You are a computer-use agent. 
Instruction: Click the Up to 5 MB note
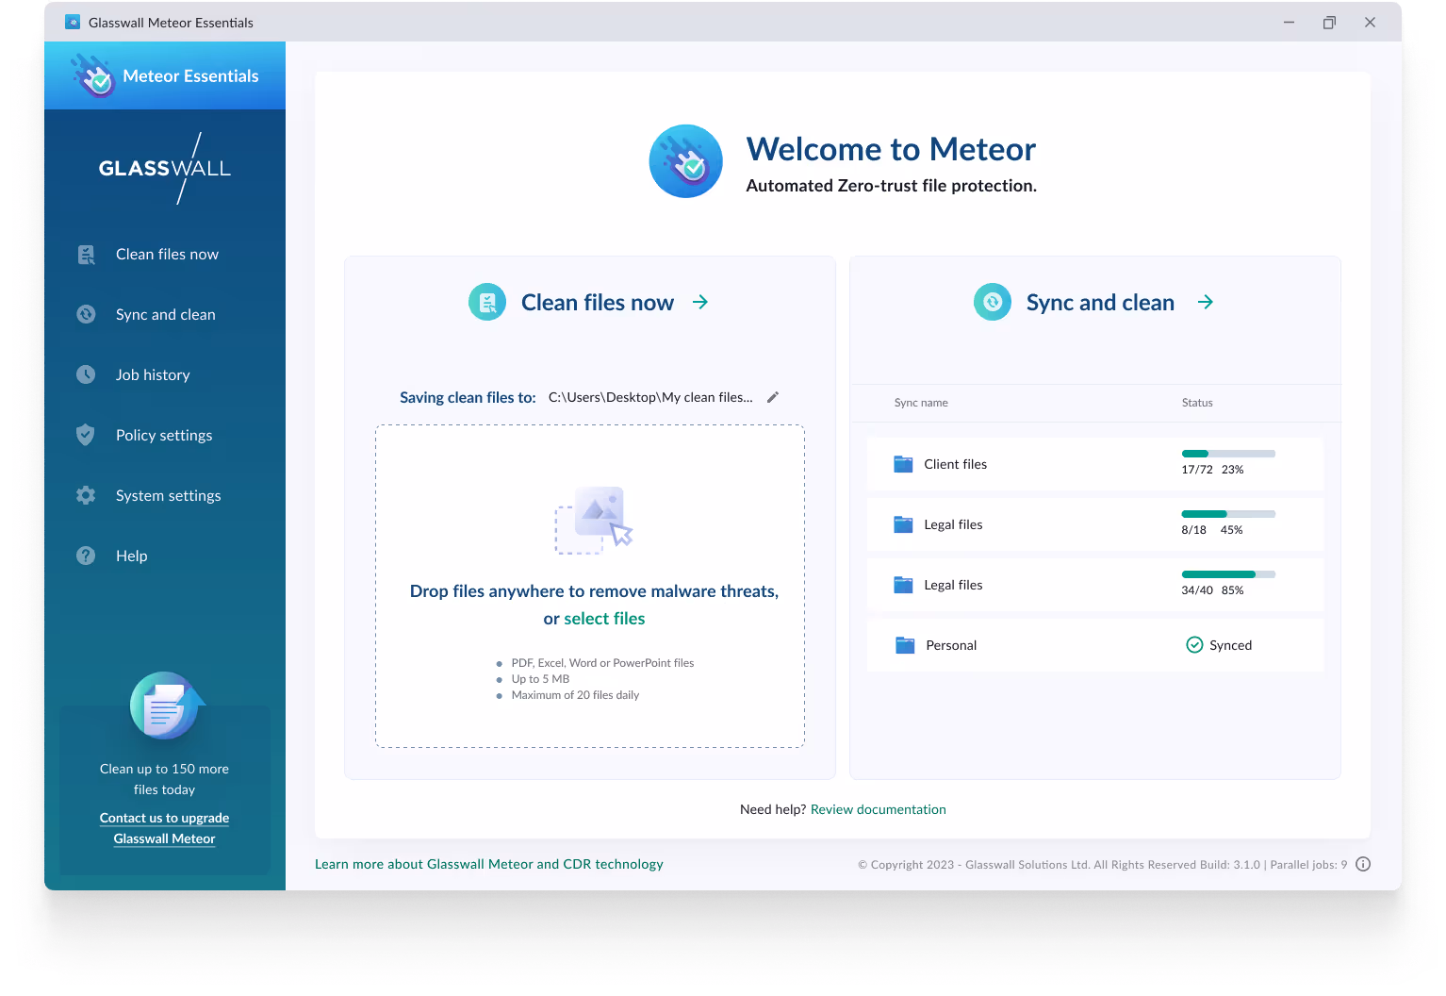pos(540,679)
